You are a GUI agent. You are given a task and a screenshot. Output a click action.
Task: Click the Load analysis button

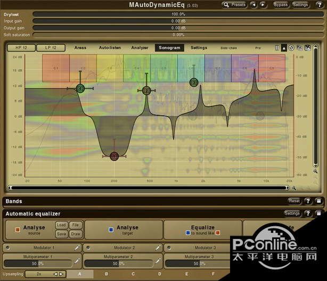pos(61,225)
